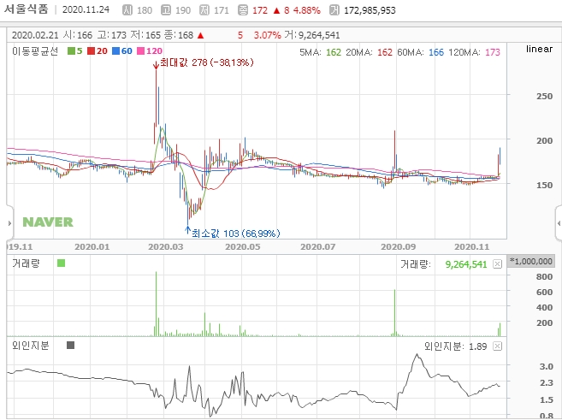Click the volume value 9,264,541 in volume panel
Image resolution: width=562 pixels, height=420 pixels.
click(466, 264)
